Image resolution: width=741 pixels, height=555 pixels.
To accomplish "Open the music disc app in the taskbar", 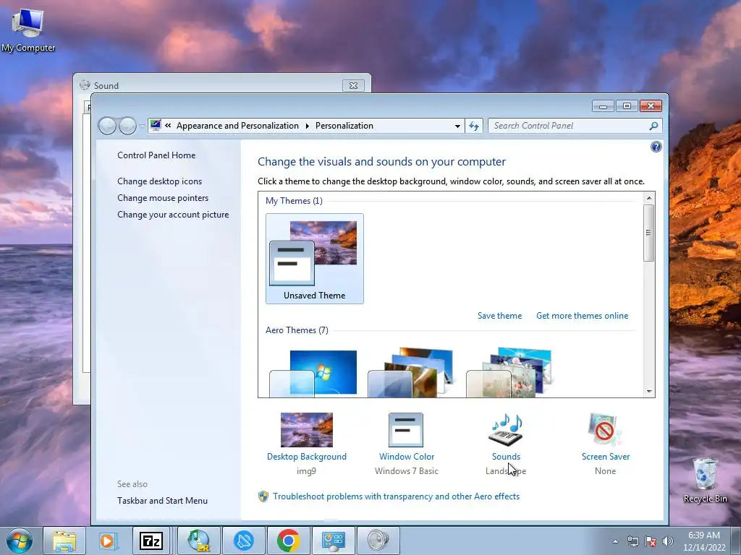I will (x=199, y=541).
